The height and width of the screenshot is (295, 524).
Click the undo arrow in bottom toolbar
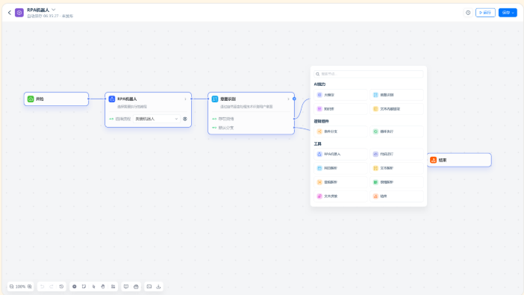42,287
